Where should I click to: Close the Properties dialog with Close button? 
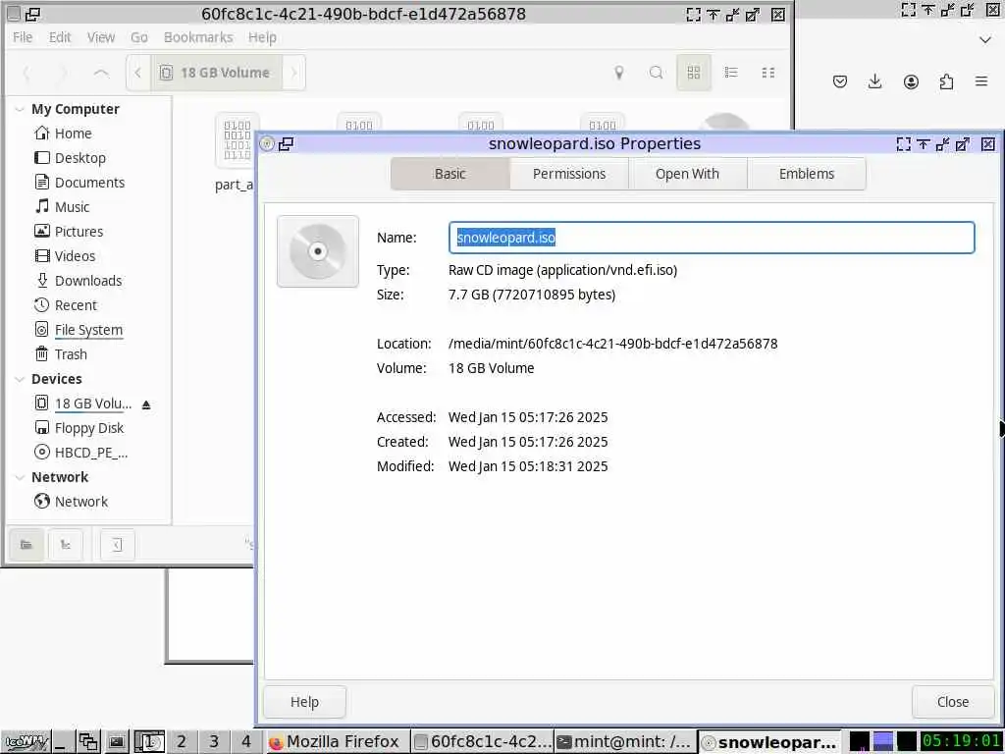(952, 702)
